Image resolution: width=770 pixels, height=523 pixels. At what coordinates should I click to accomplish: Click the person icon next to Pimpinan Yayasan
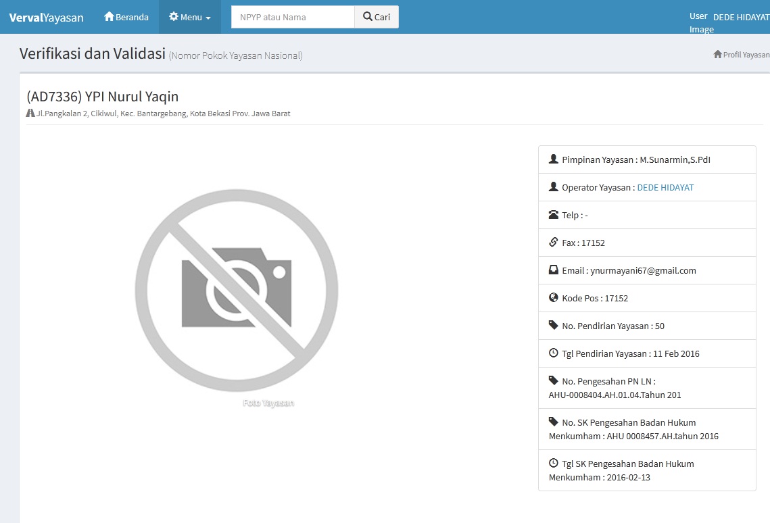pos(553,160)
